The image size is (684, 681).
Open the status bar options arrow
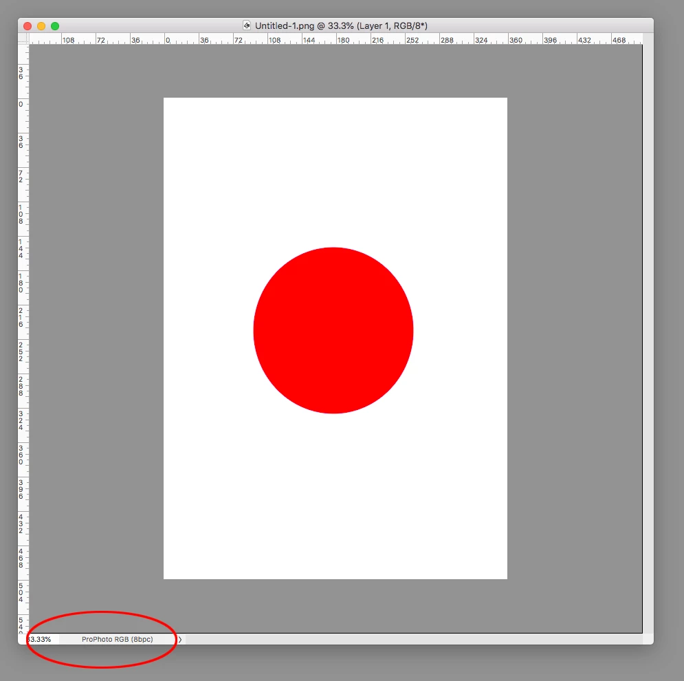pos(179,640)
